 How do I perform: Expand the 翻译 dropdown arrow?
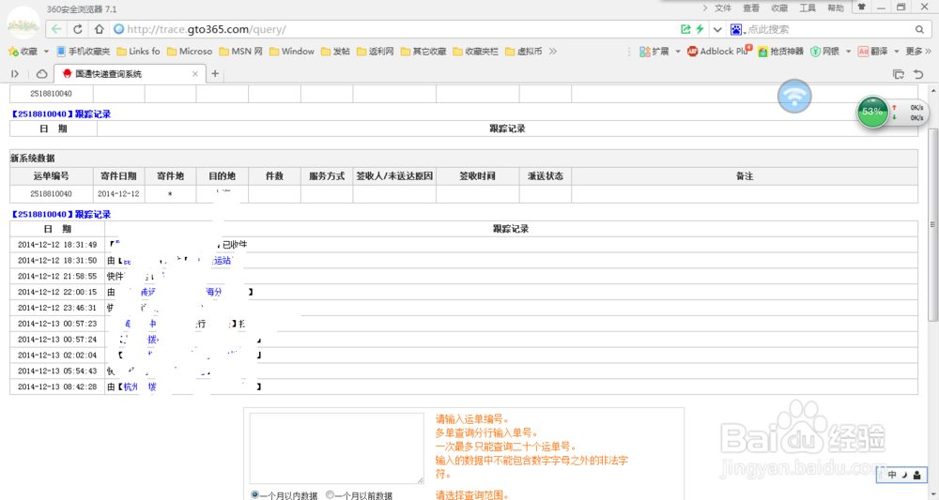[x=897, y=52]
